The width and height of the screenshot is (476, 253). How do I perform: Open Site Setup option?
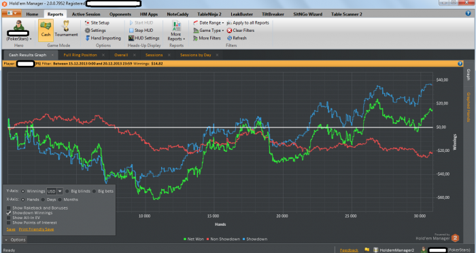tap(97, 22)
